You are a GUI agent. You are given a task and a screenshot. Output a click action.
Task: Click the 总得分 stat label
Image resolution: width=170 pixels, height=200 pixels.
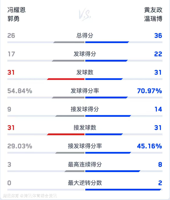(x=85, y=36)
